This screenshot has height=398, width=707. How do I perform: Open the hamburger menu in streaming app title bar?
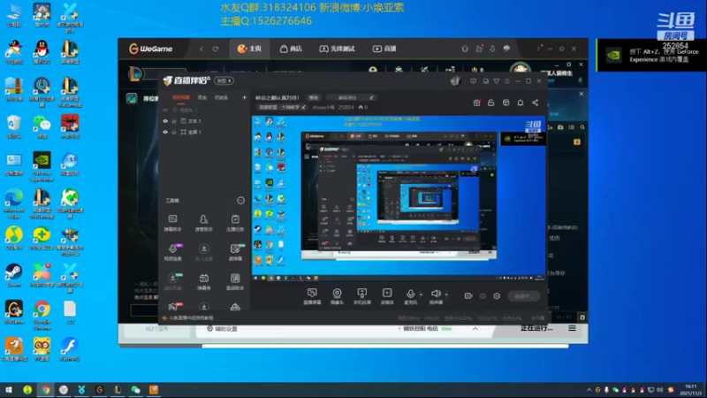[x=506, y=81]
